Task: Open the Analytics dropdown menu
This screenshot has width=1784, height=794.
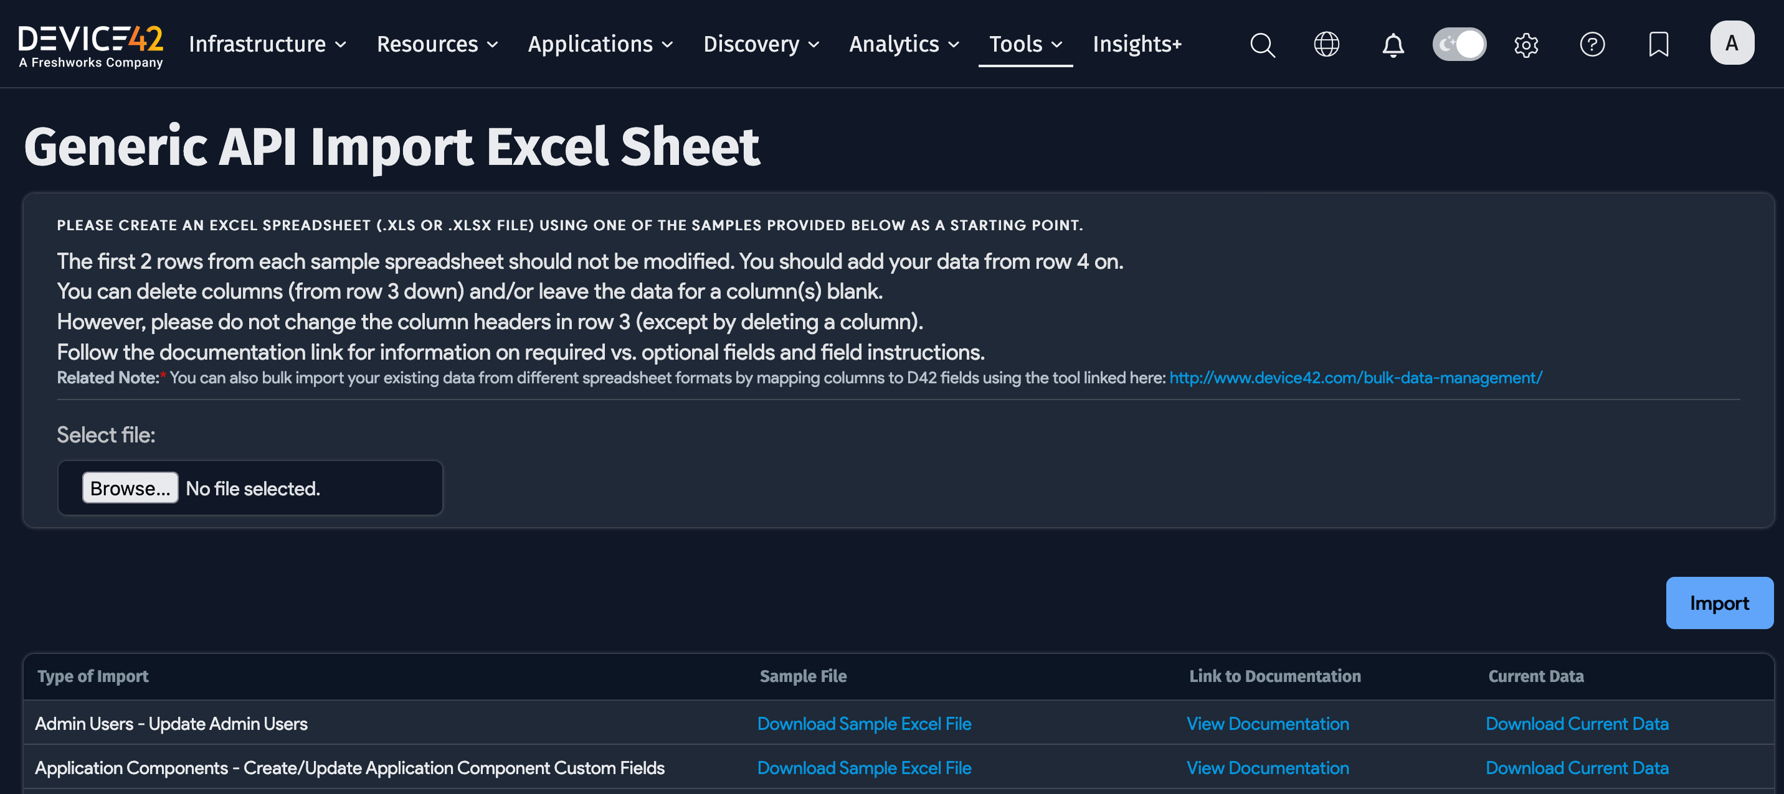Action: tap(904, 44)
